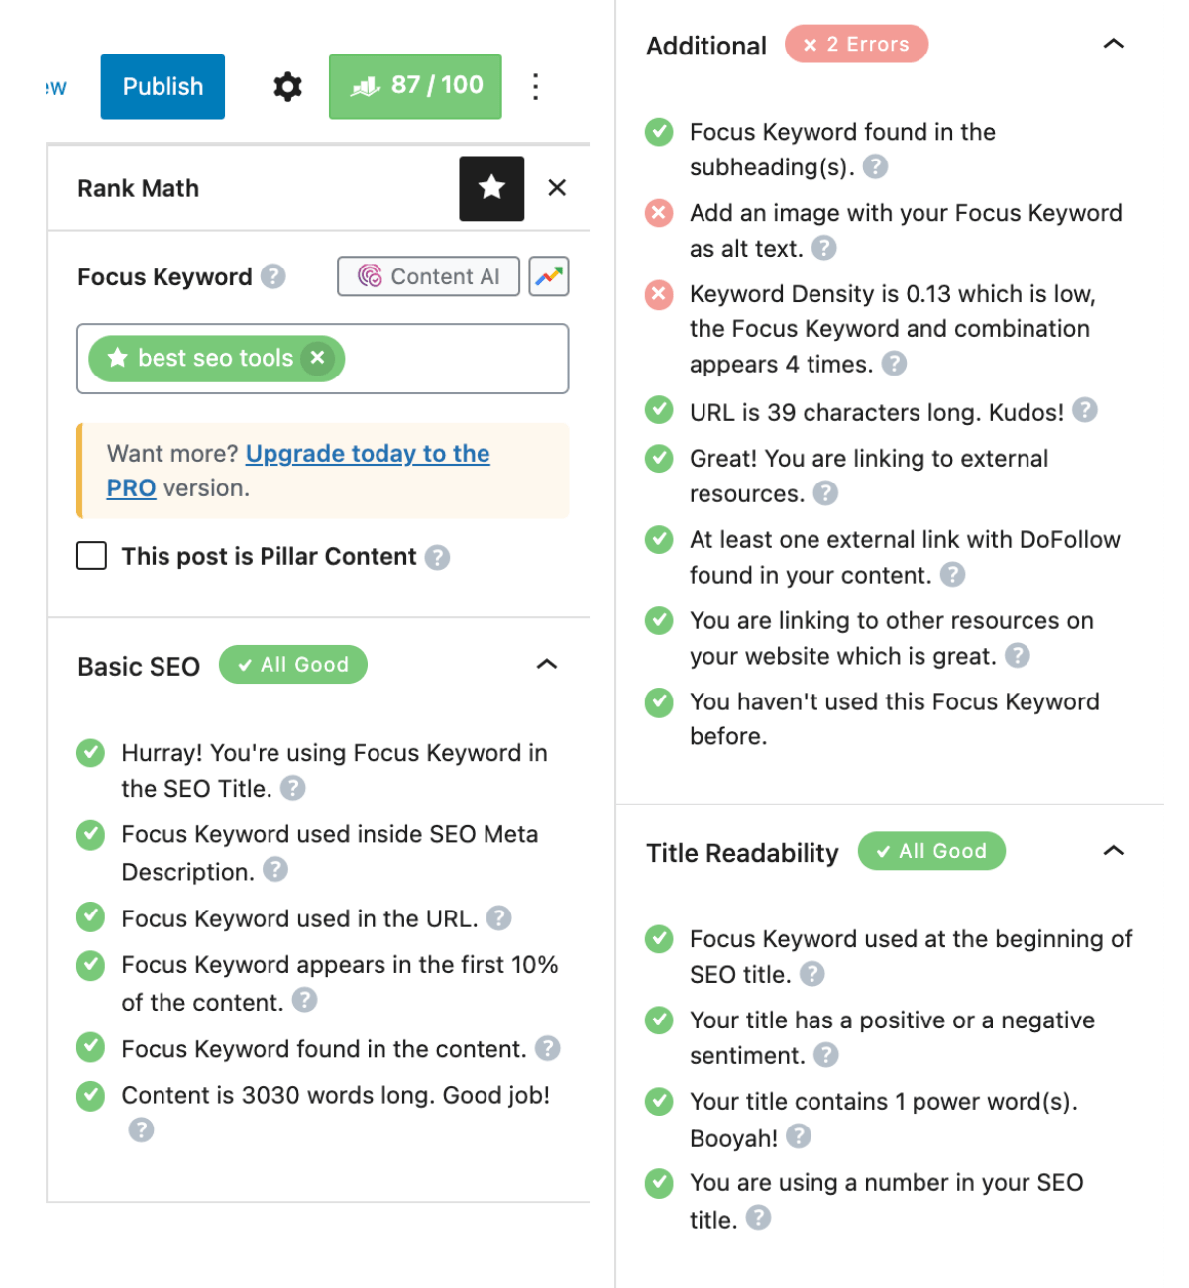The image size is (1189, 1288).
Task: Collapse the Basic SEO section
Action: (x=548, y=665)
